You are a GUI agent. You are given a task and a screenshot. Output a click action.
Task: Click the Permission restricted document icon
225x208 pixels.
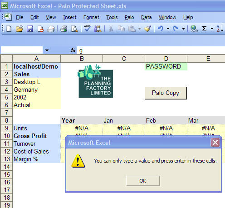(40, 29)
